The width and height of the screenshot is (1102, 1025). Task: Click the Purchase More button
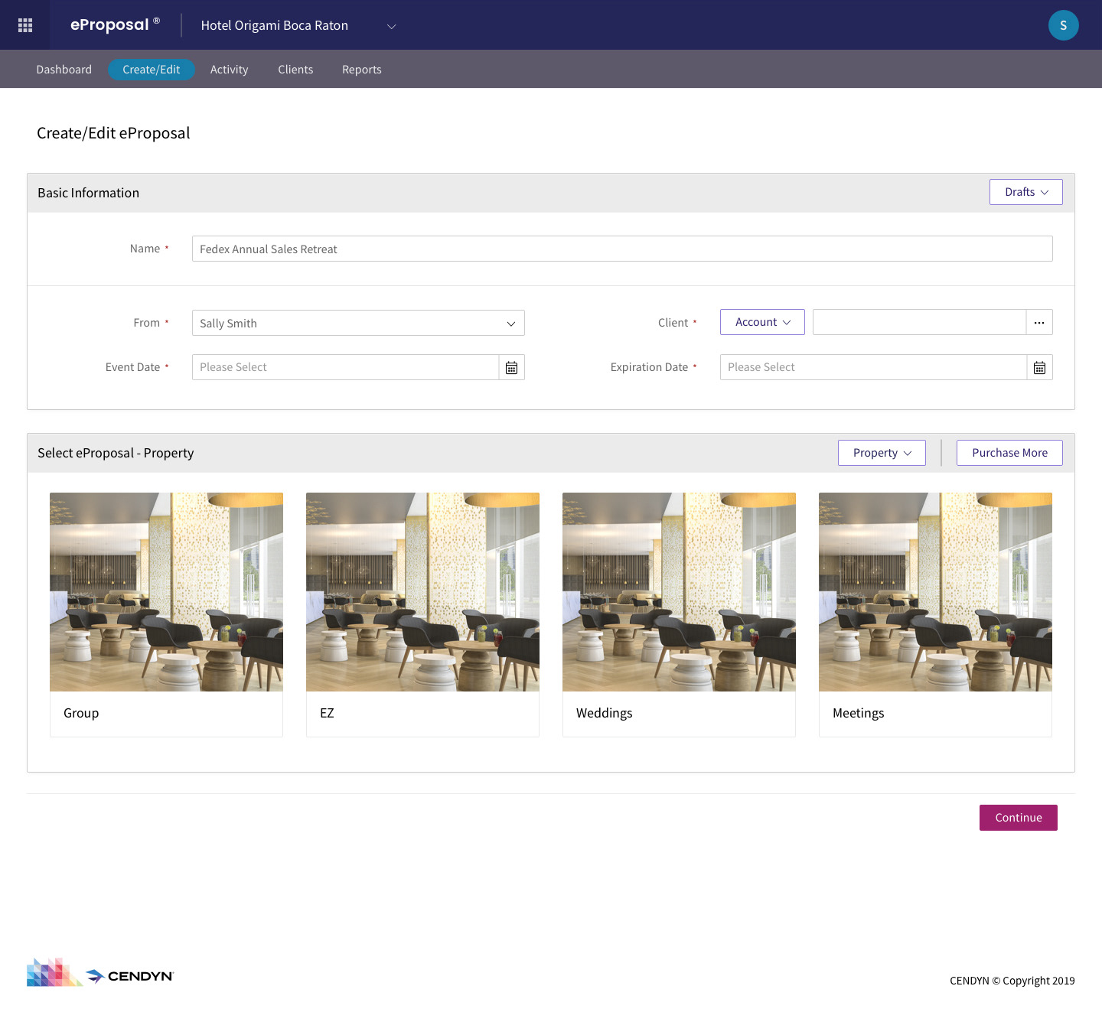coord(1009,453)
